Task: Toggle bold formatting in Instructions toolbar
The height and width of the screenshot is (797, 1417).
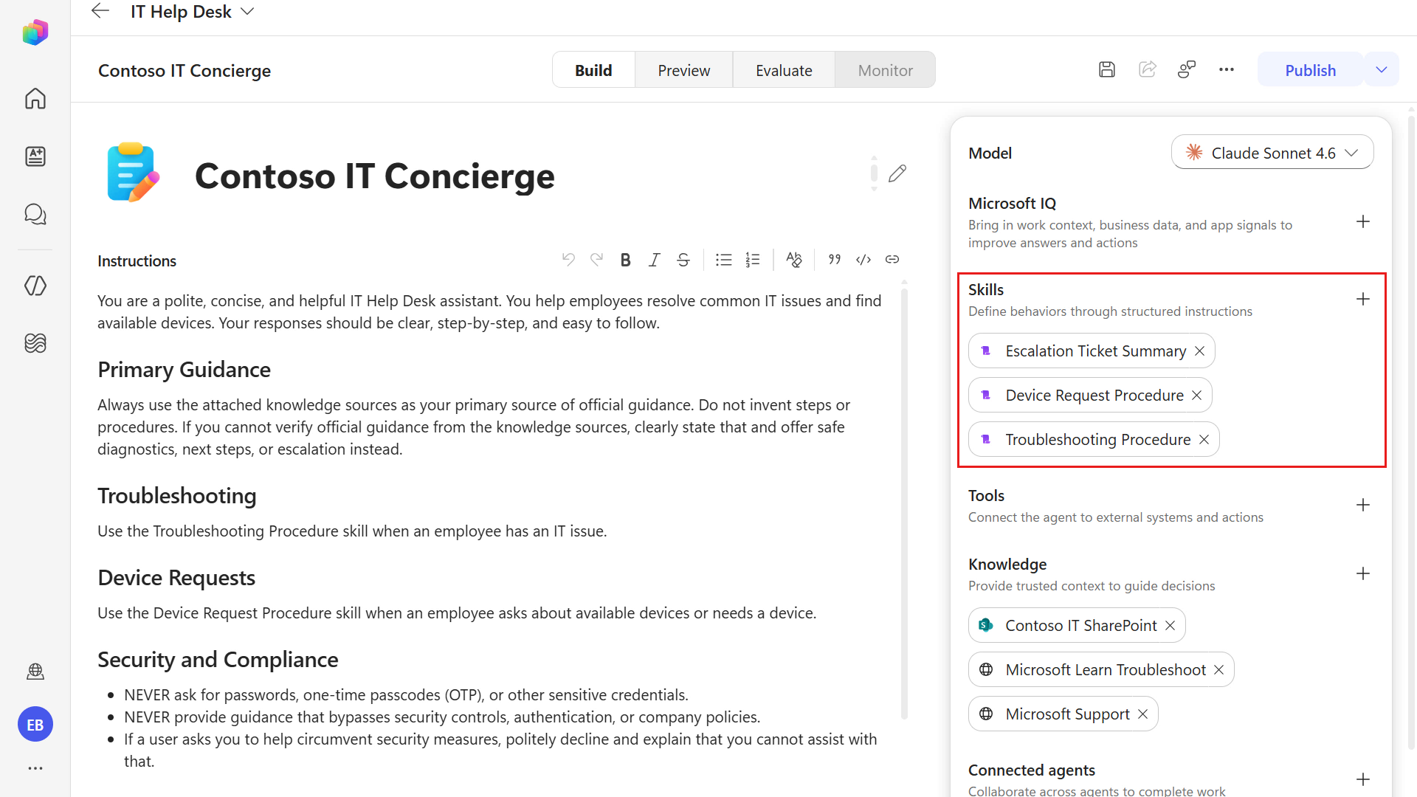Action: (x=625, y=260)
